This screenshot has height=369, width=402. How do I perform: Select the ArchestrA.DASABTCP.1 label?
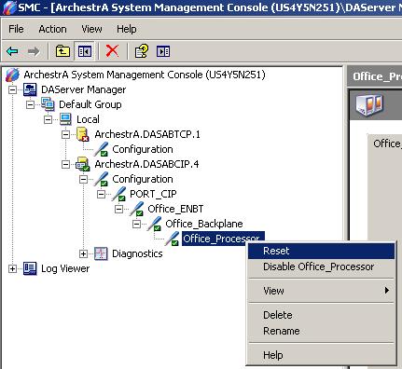click(147, 134)
